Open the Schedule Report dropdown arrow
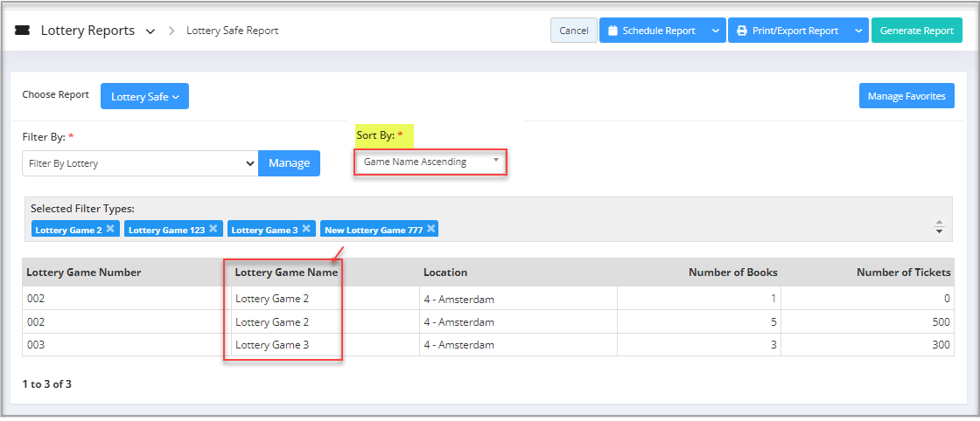Screen dimensions: 980x421 (715, 31)
